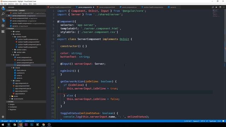Click the active orange VS Code taskbar icon
The width and height of the screenshot is (226, 127).
tap(20, 125)
